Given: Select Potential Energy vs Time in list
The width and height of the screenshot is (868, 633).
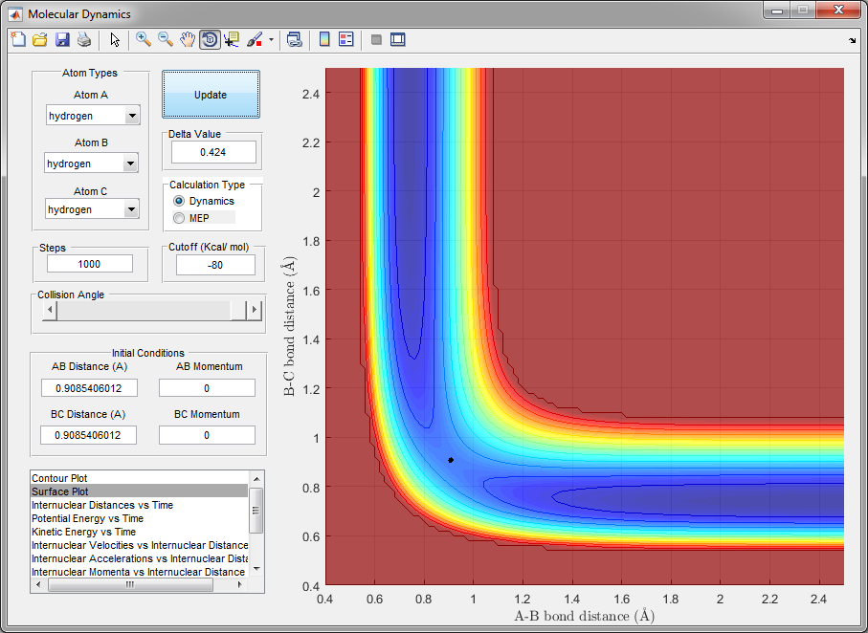Looking at the screenshot, I should point(87,518).
